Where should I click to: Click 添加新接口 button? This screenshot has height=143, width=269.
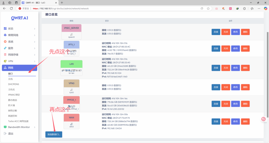[54, 134]
